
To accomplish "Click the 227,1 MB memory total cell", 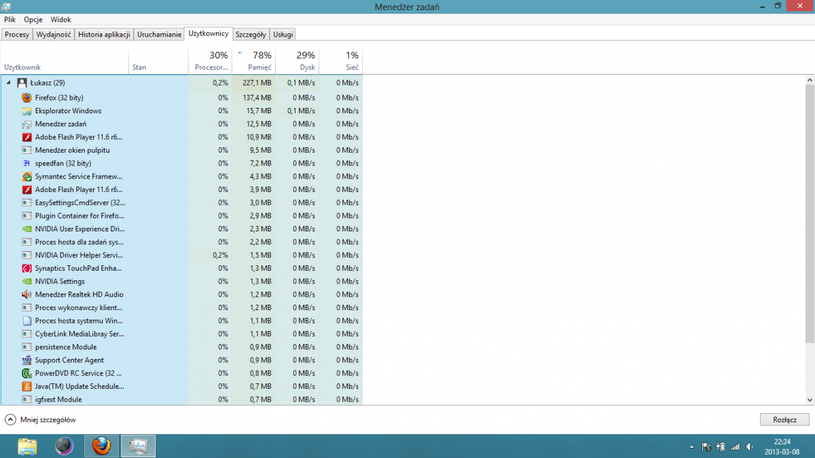I will pyautogui.click(x=253, y=83).
